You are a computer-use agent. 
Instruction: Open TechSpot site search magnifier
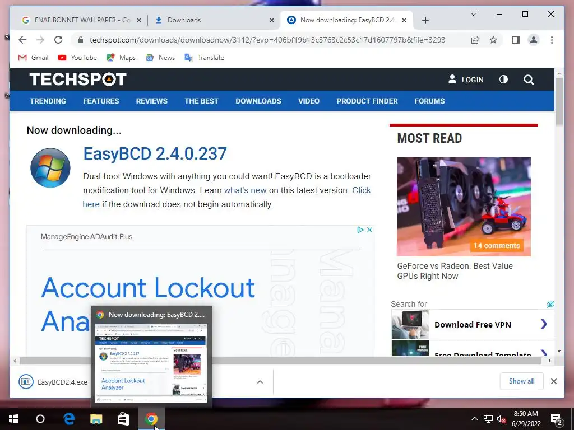pos(528,80)
